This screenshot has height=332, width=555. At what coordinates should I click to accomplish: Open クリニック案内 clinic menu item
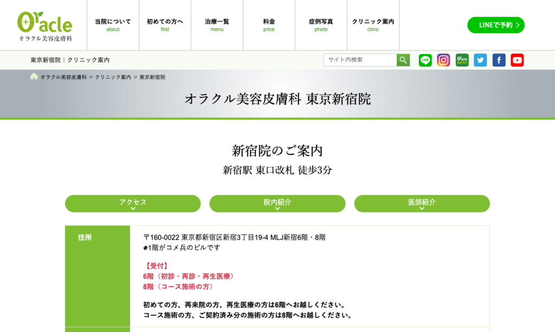pyautogui.click(x=373, y=25)
